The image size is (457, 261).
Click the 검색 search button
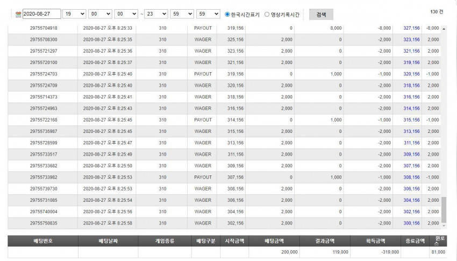tap(321, 15)
